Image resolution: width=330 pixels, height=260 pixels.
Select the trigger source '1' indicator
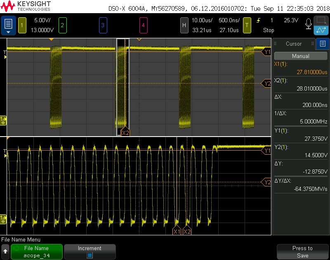click(x=272, y=20)
